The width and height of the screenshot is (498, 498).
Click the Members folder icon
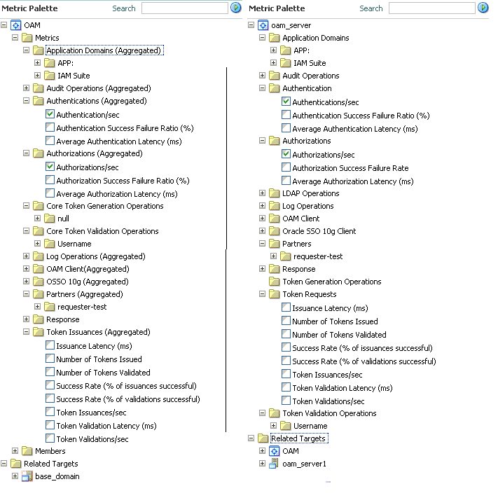click(x=27, y=451)
